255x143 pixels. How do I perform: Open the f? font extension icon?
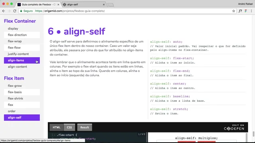240,11
